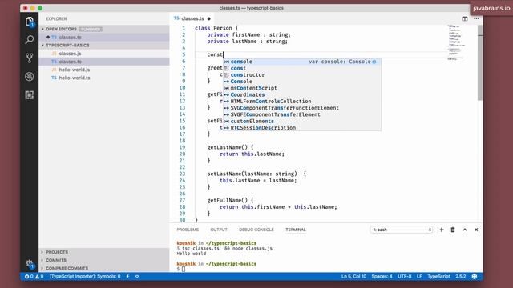Click 'LF' end of line setting

pyautogui.click(x=419, y=277)
